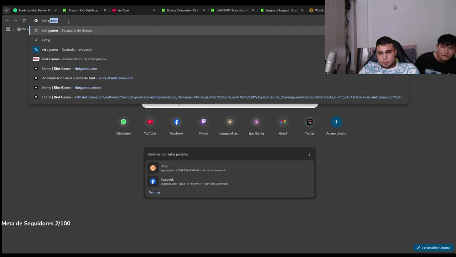Open auth.riotgames.com authorize suggestion
The image size is (456, 257).
[219, 97]
